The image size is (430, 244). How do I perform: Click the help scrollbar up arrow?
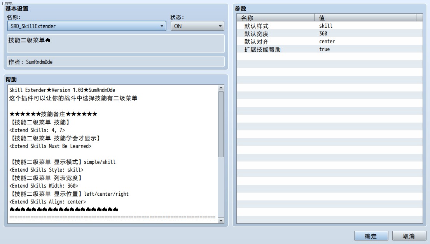coord(221,88)
